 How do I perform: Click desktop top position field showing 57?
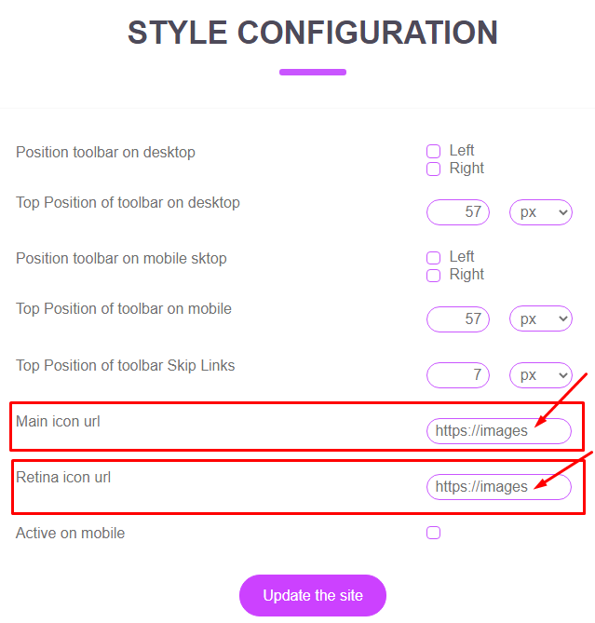point(457,212)
